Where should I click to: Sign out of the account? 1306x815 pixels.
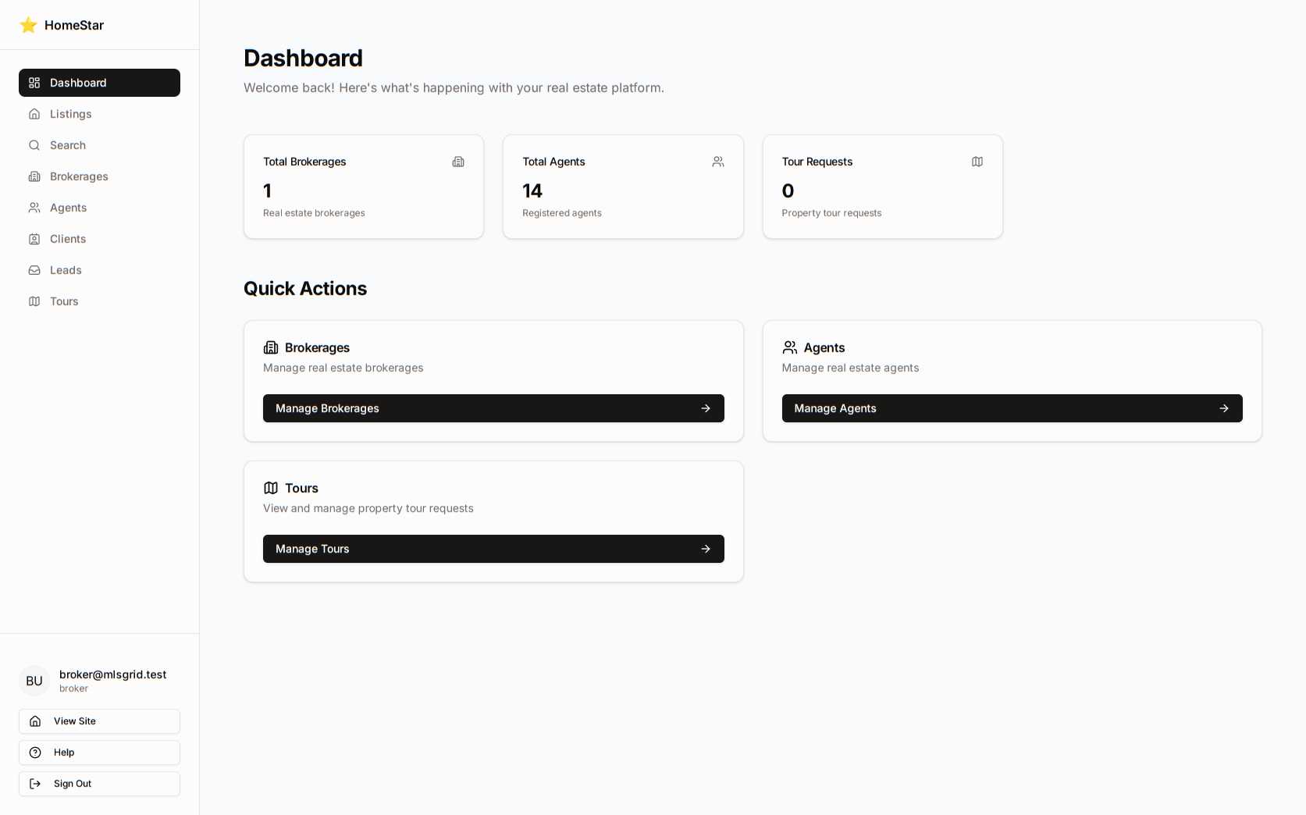point(99,784)
